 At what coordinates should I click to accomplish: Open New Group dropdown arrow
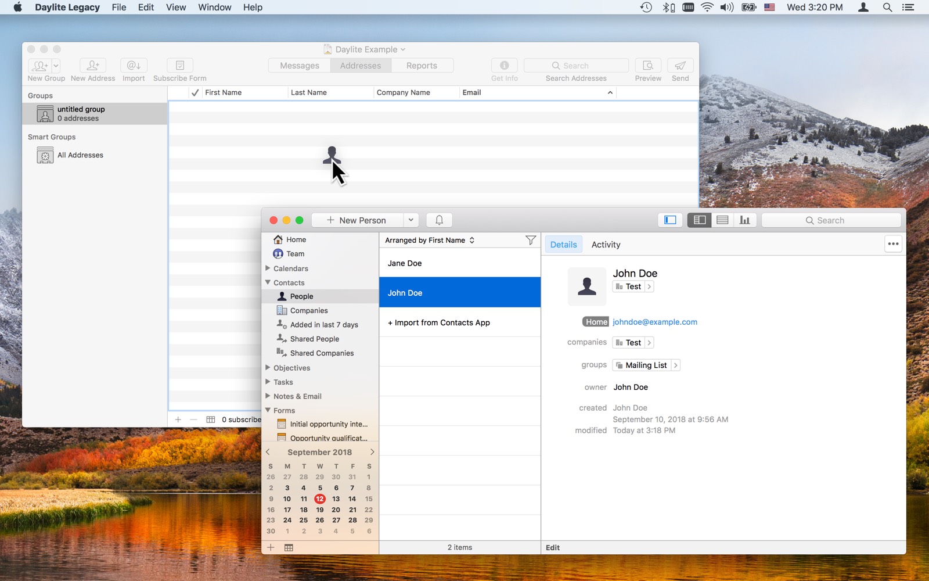pos(56,66)
